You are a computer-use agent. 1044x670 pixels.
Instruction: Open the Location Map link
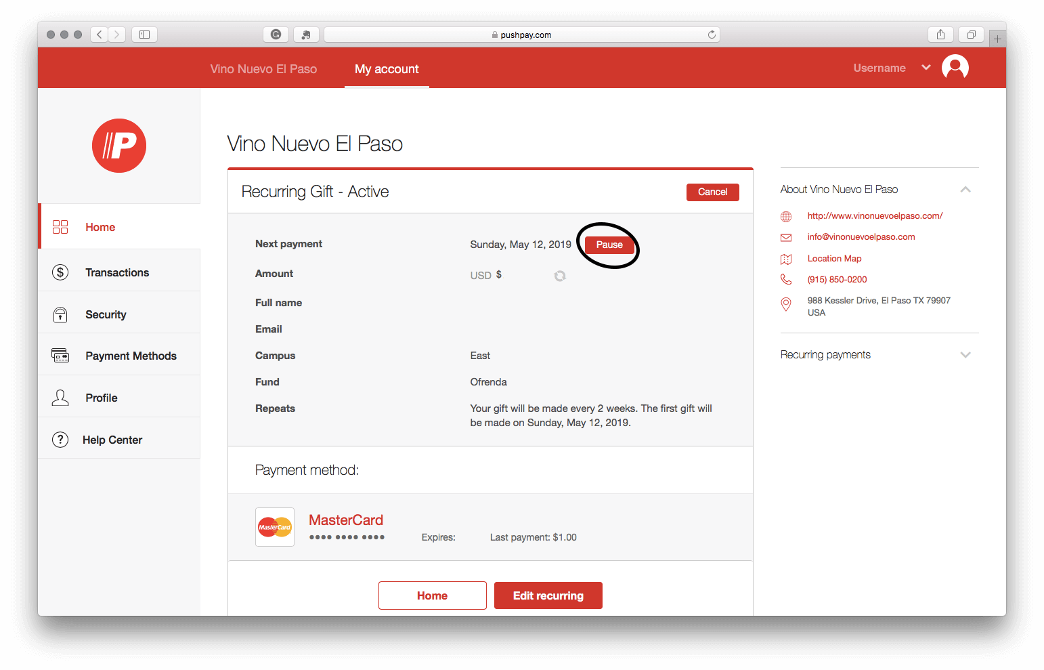coord(834,259)
